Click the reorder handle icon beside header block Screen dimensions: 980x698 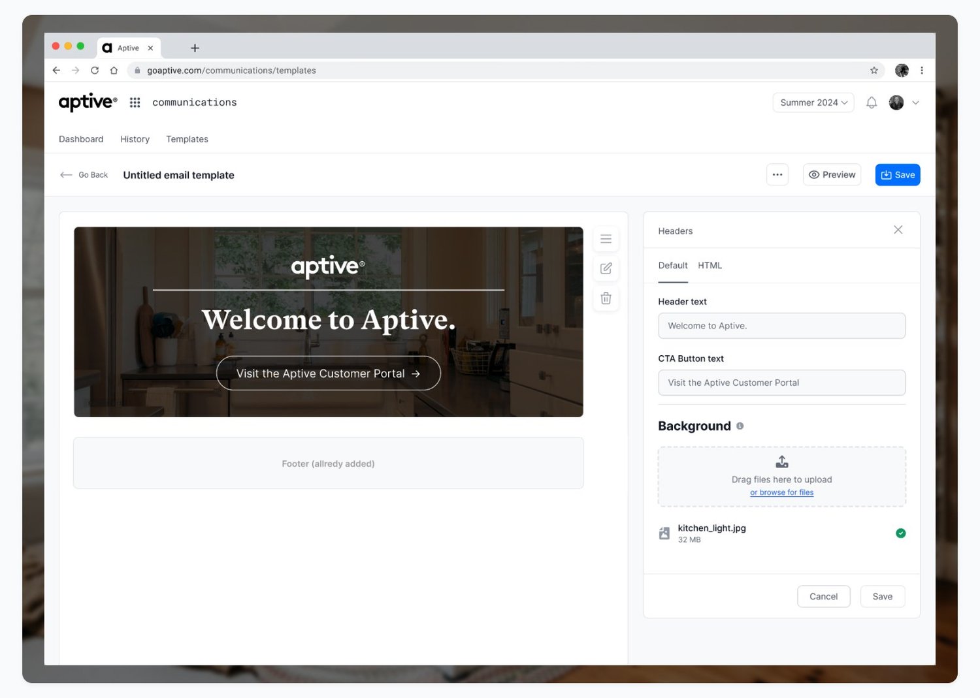point(606,239)
